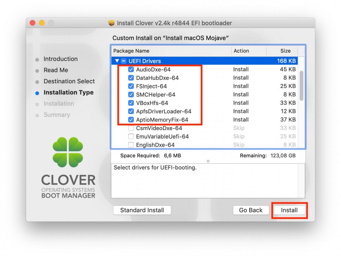Click the 12 KB size value
This screenshot has height=256, width=341.
pos(288,111)
